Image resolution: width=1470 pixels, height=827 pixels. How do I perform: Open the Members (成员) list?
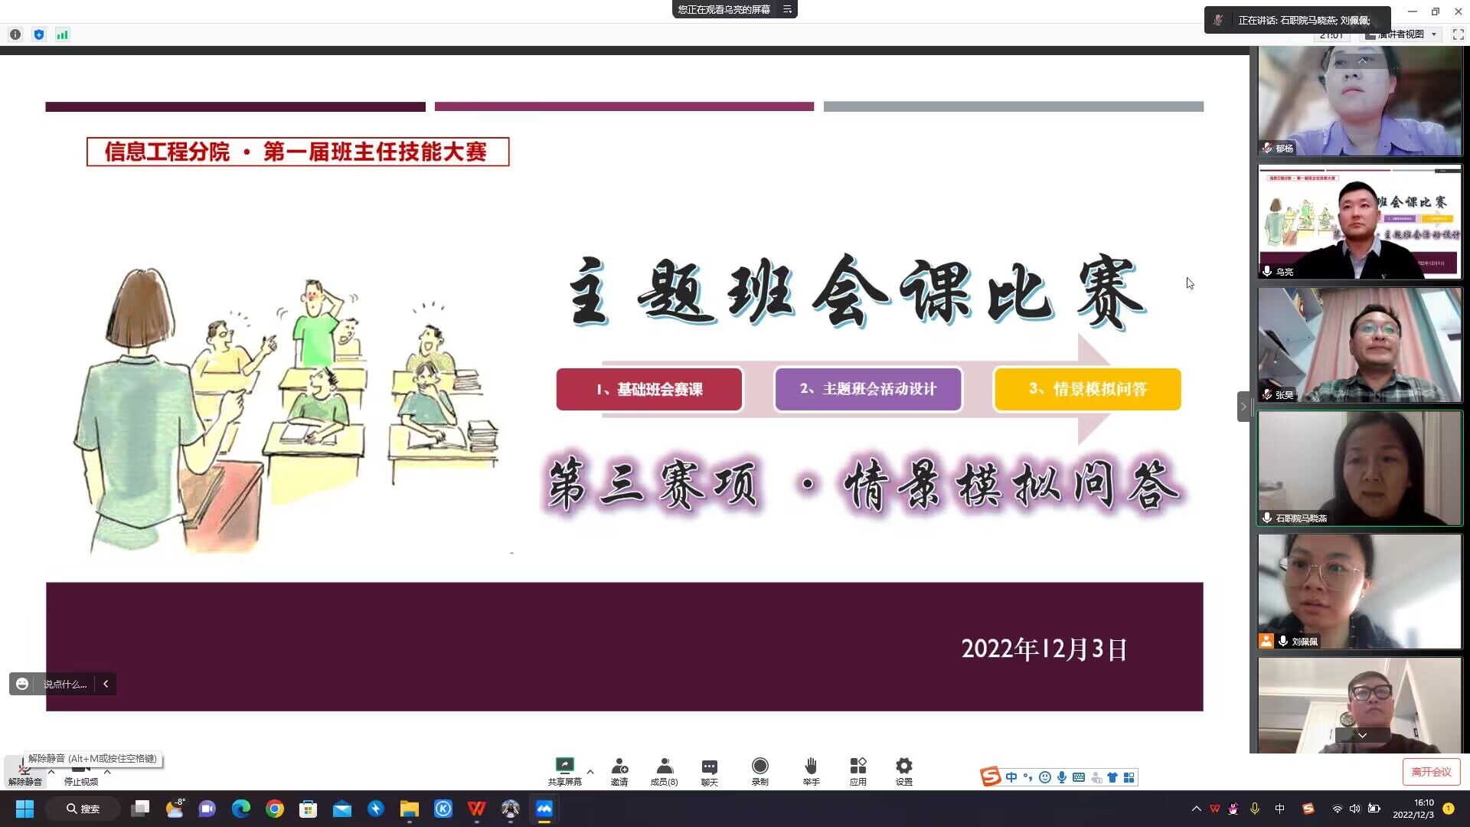click(664, 767)
